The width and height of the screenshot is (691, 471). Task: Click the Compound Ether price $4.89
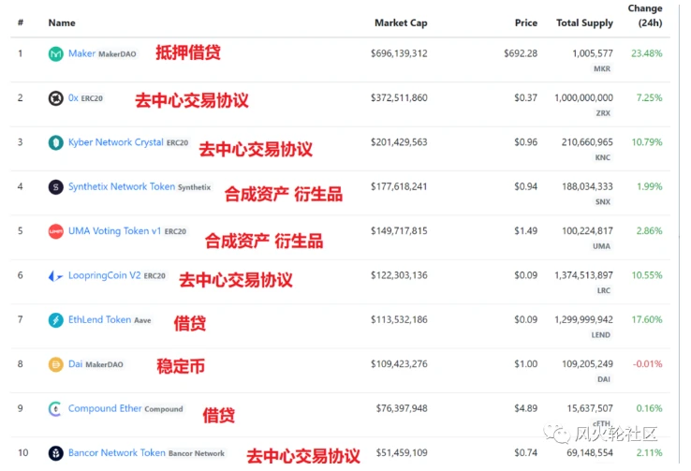(x=526, y=408)
